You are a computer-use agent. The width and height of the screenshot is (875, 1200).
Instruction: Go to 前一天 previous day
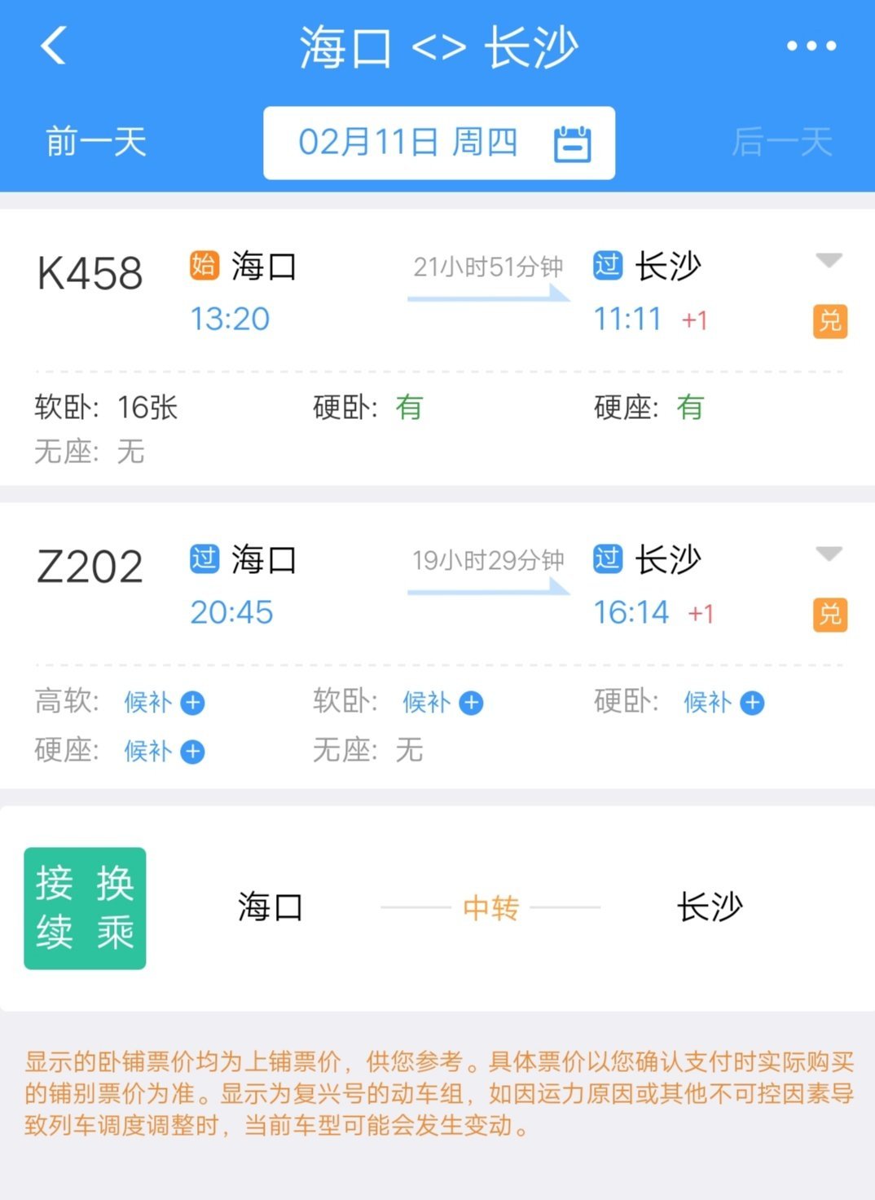coord(96,142)
